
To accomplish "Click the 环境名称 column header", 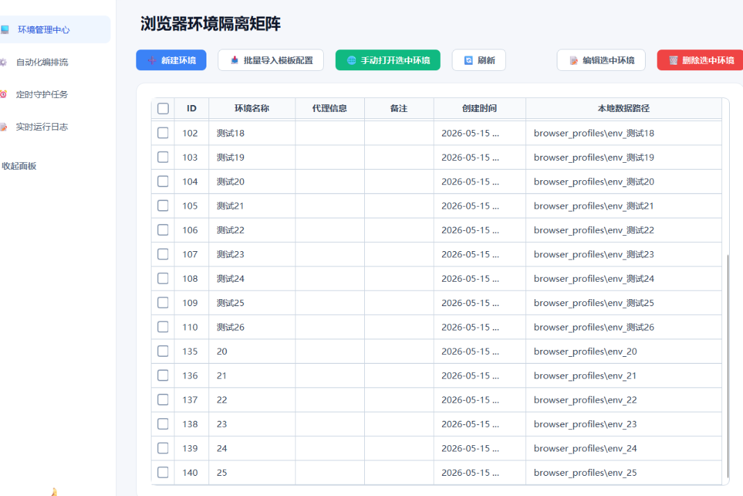I will (252, 108).
